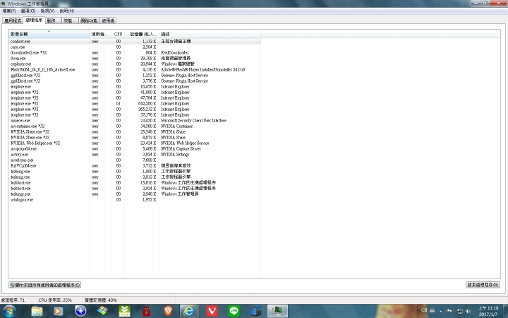The height and width of the screenshot is (318, 508).
Task: Open the blue compass taskbar icon
Action: [x=80, y=311]
